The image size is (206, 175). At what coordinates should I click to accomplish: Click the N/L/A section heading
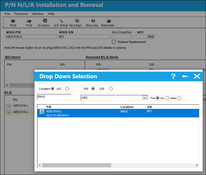click(8, 92)
